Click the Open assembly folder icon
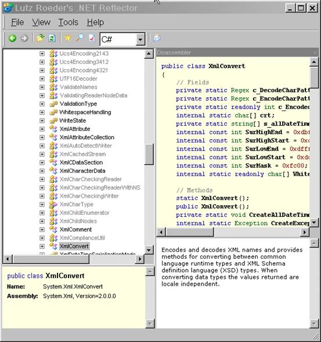 click(41, 38)
